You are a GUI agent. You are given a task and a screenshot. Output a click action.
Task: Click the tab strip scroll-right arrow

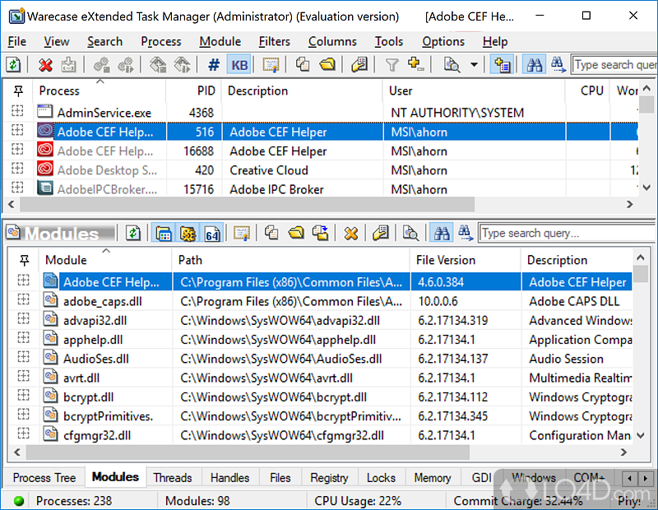(645, 478)
